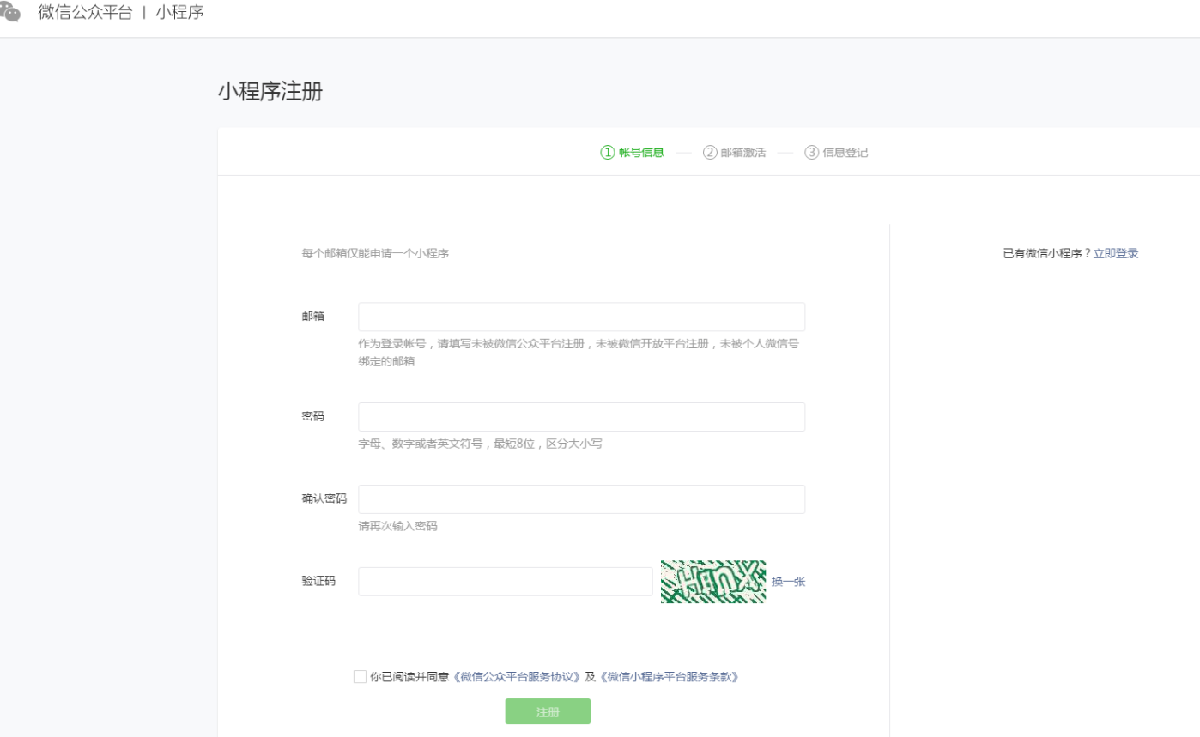
Task: Tick the service agreement checkbox
Action: (x=360, y=676)
